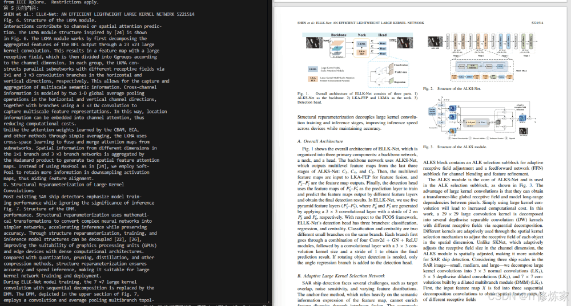Click the terminal line starting 'Compared with quantization, pruning'

pyautogui.click(x=79, y=258)
